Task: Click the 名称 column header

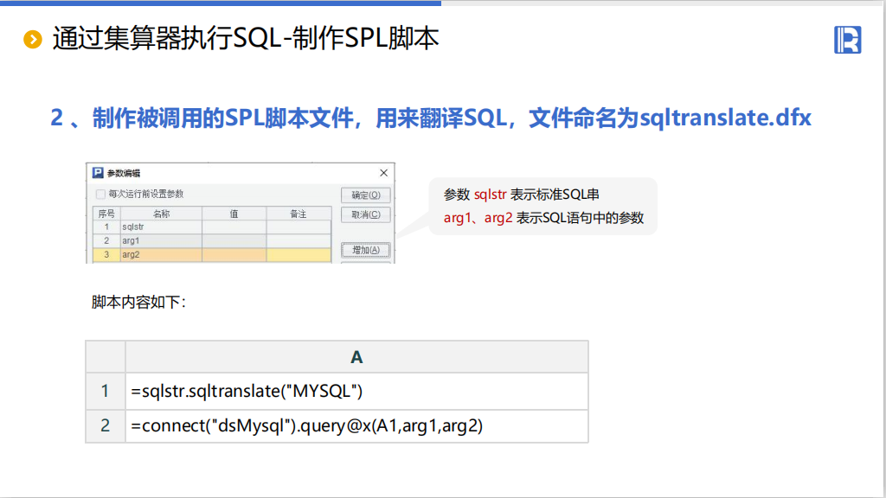Action: click(161, 214)
